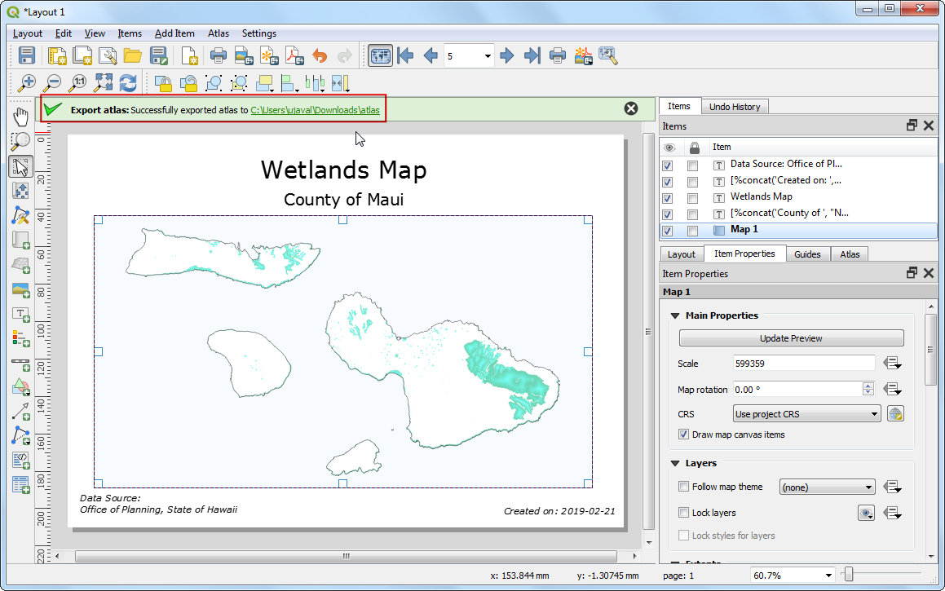
Task: Enable the Follow map theme checkbox
Action: click(x=683, y=487)
